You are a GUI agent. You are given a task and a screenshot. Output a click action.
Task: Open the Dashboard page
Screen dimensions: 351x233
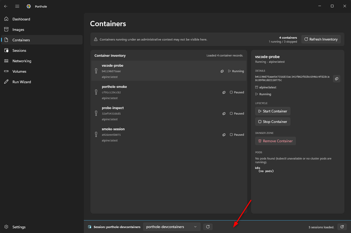point(42,19)
